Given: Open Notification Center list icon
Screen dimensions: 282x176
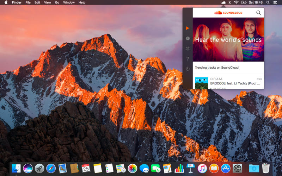Looking at the screenshot, I should click(275, 2).
